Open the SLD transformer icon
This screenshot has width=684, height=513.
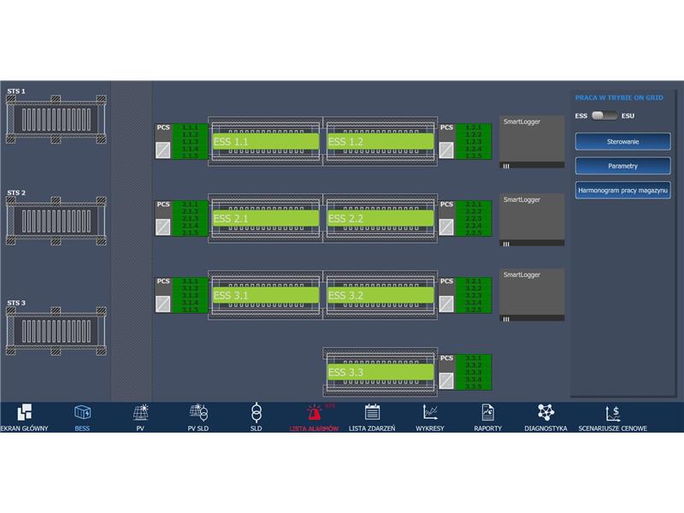point(256,413)
